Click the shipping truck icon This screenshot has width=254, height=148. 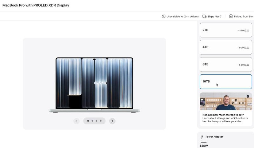204,17
